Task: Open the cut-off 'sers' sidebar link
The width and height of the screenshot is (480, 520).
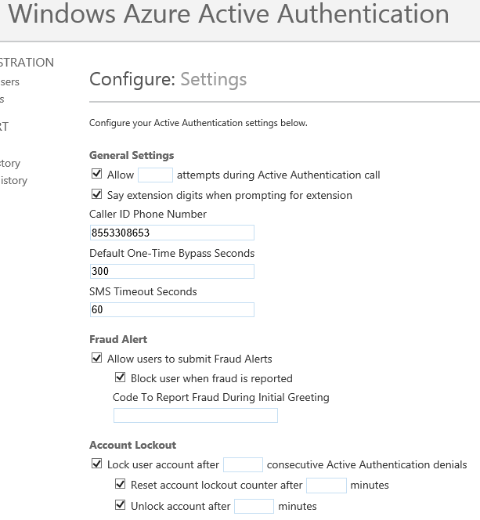Action: pos(10,81)
